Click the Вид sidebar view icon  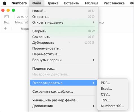7,17
